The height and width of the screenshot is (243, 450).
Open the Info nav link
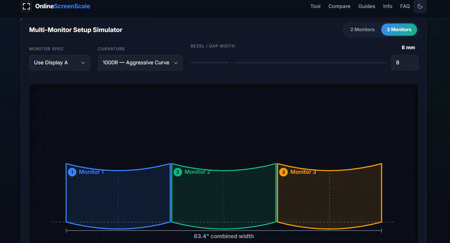tap(388, 6)
